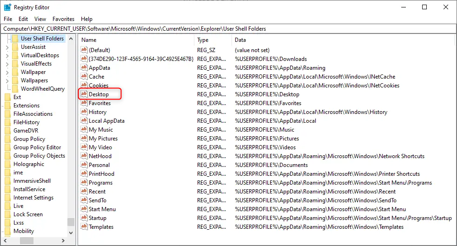Viewport: 457px width, 246px height.
Task: Select the Mobility key in tree
Action: (x=24, y=231)
